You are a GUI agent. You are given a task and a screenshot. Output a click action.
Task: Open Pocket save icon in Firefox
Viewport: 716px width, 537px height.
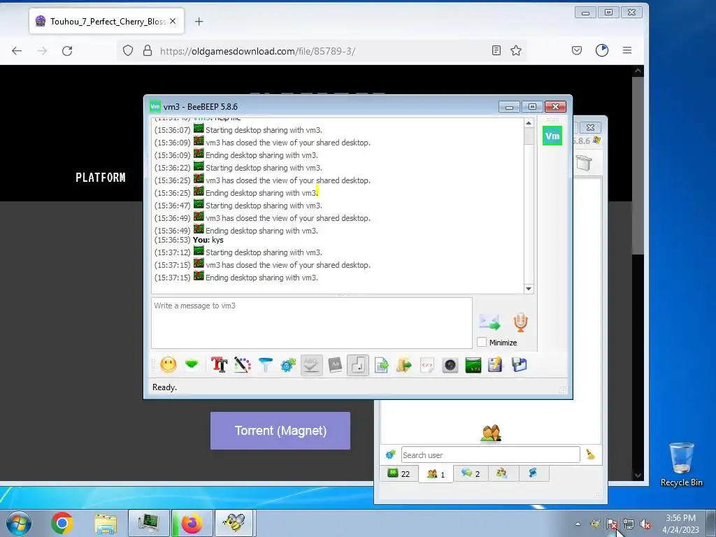click(x=577, y=50)
